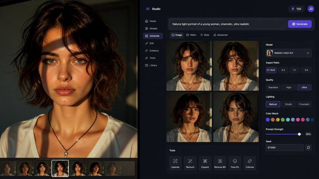The height and width of the screenshot is (179, 319).
Task: Open the Realistic Vision 6.0 model dropdown
Action: point(288,53)
